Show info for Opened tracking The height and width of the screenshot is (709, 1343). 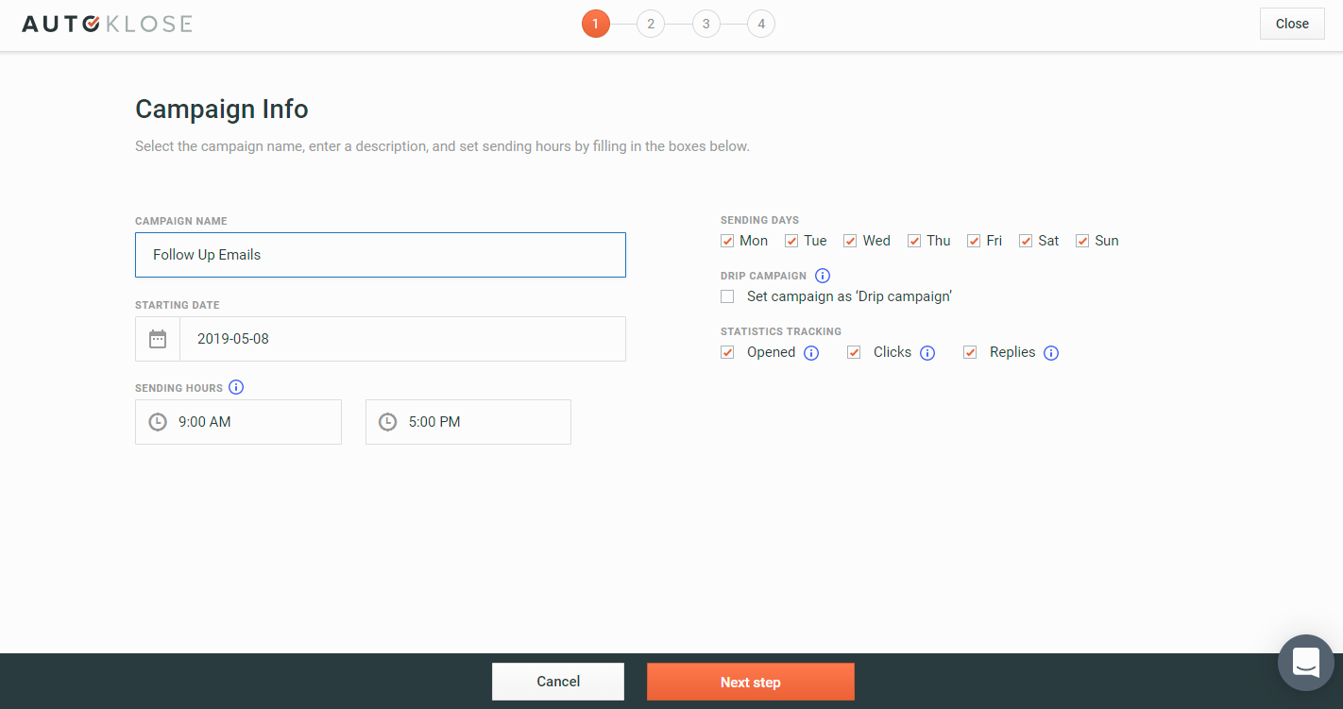[x=810, y=353]
